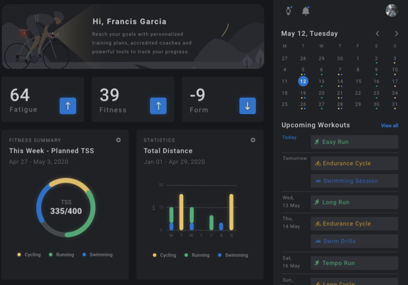Open the Tempo Run workout

tap(354, 263)
